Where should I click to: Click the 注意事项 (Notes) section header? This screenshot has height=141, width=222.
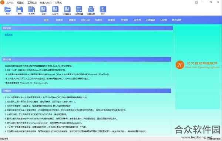86,91
